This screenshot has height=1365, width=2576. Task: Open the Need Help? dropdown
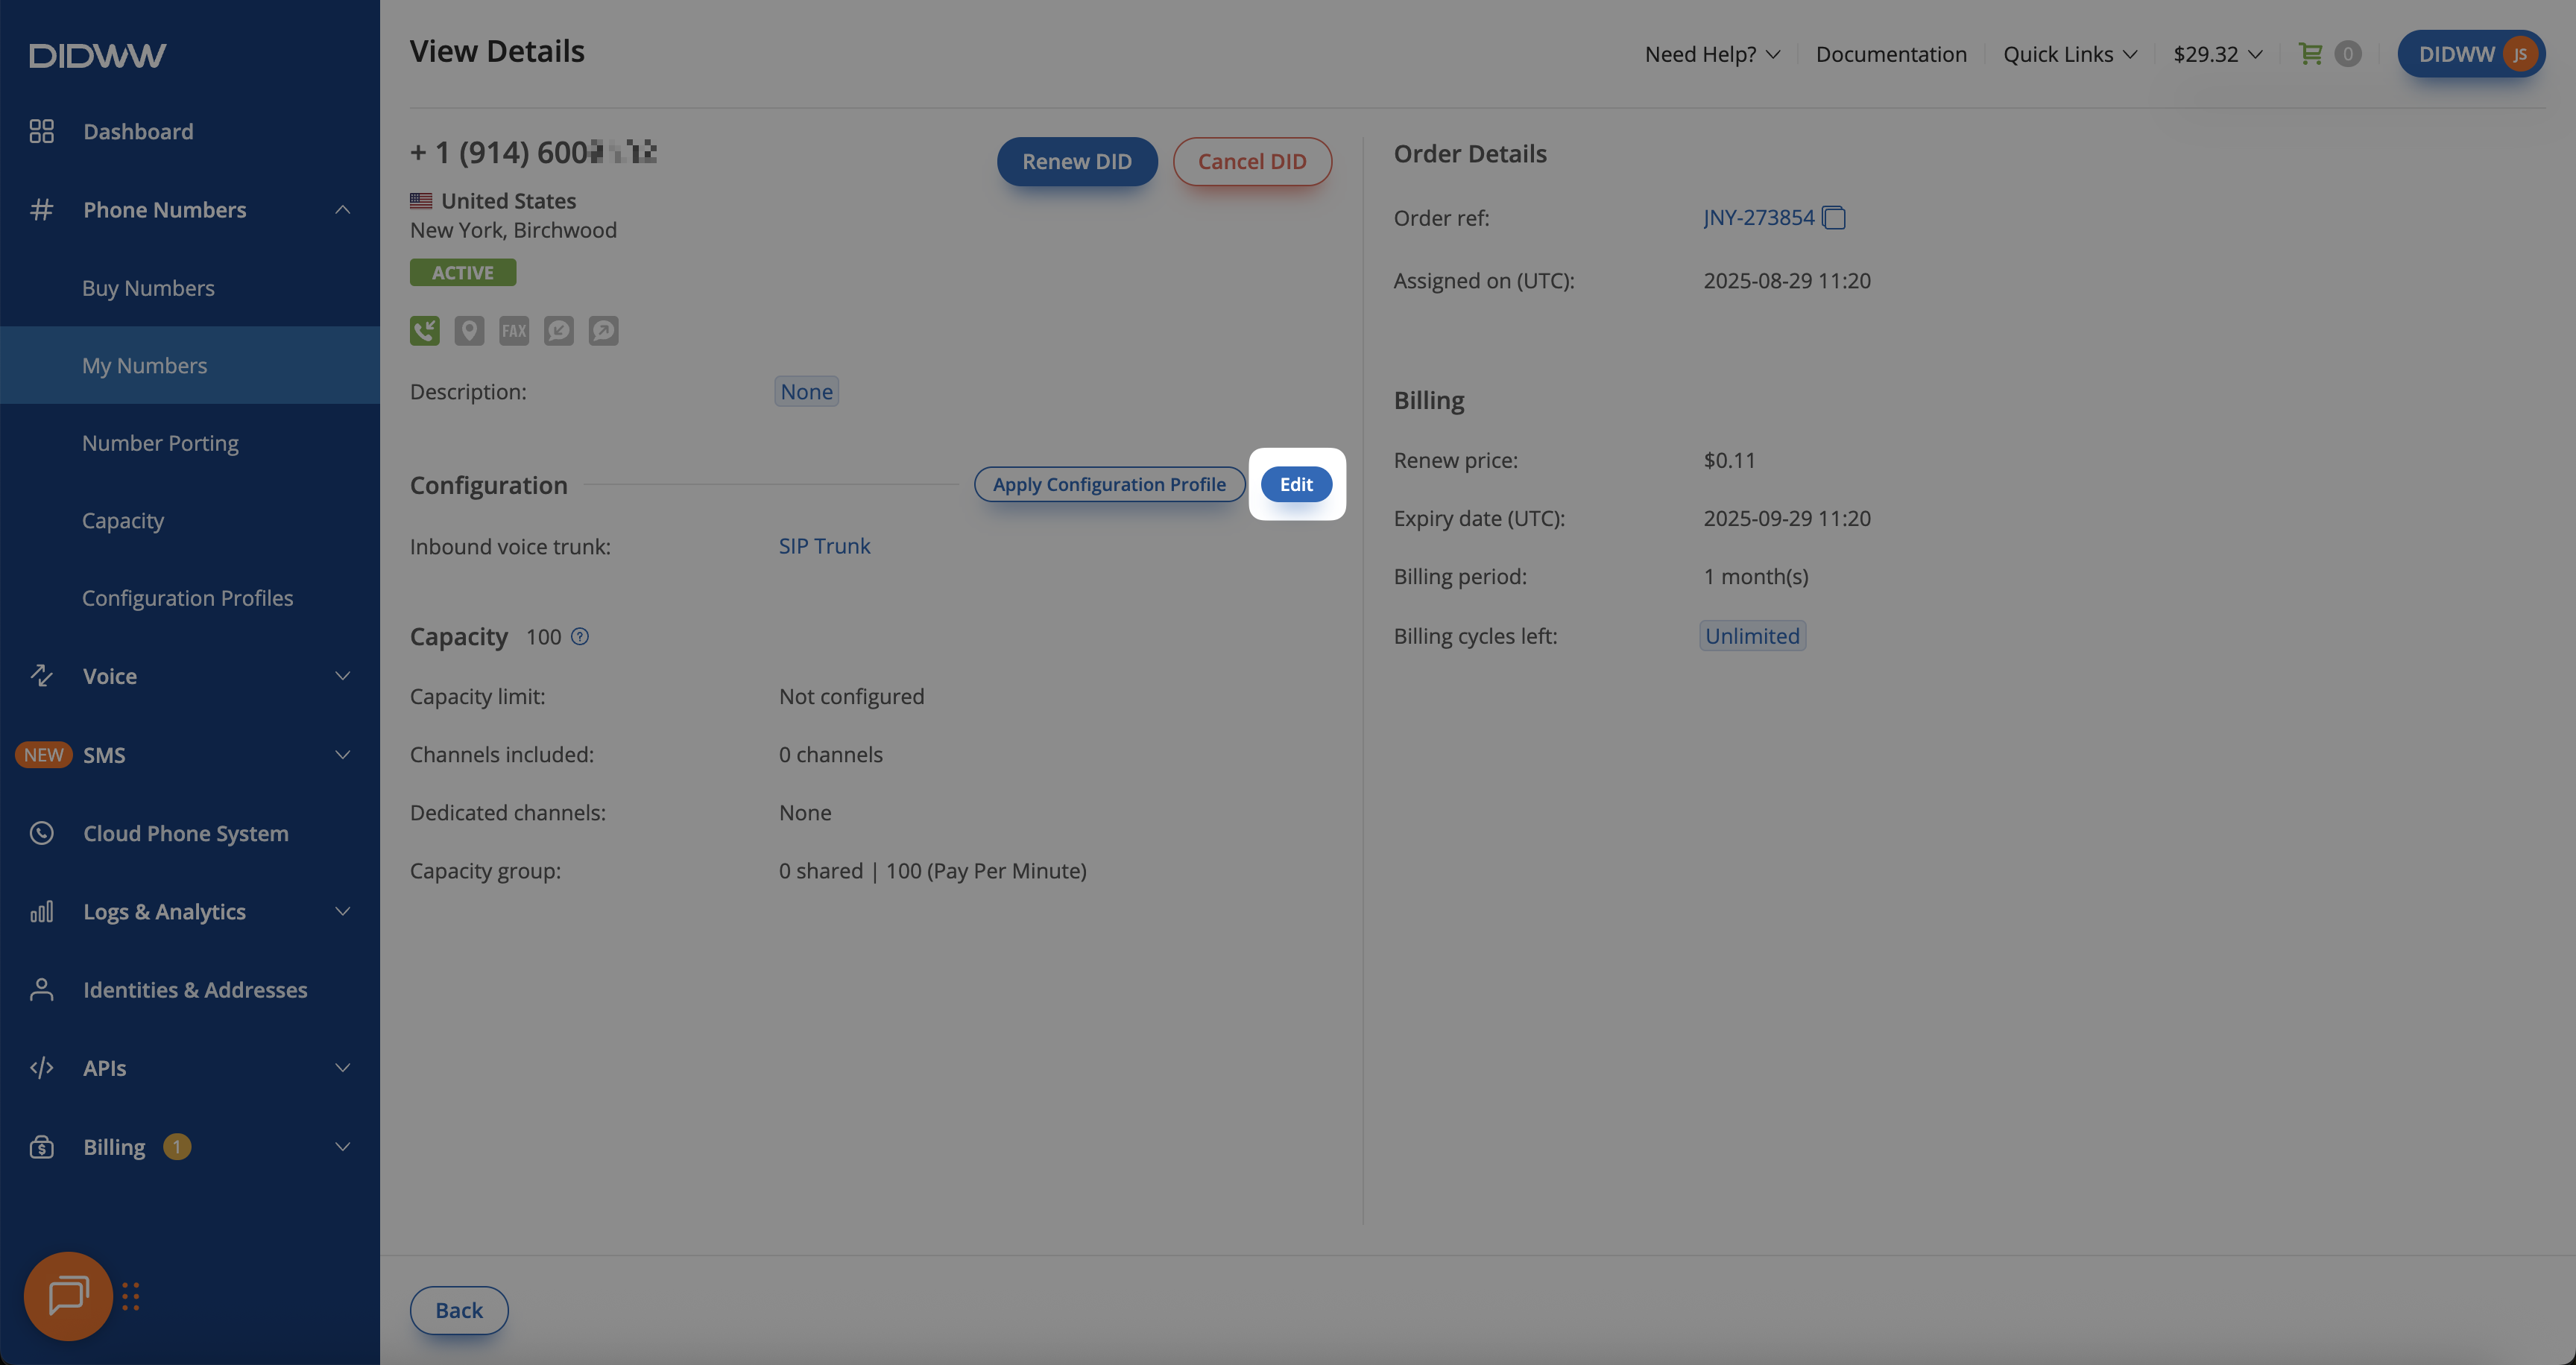click(1712, 54)
